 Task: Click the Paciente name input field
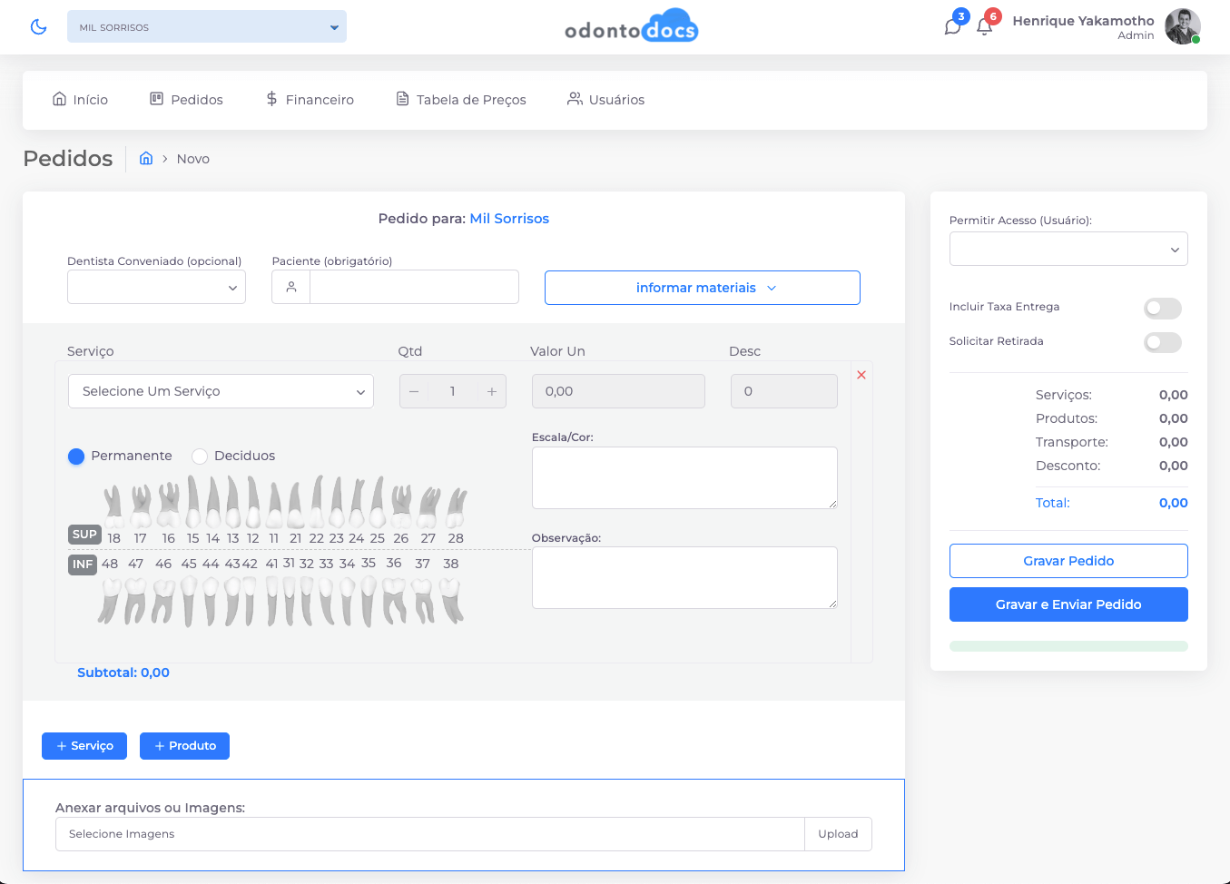click(x=414, y=287)
